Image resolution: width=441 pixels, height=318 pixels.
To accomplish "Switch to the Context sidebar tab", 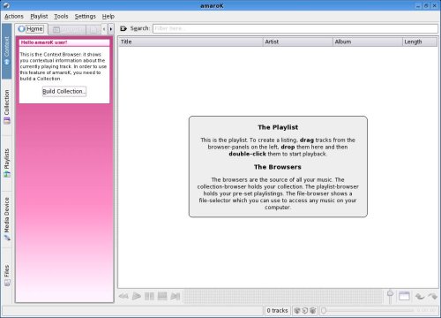I will click(x=7, y=51).
